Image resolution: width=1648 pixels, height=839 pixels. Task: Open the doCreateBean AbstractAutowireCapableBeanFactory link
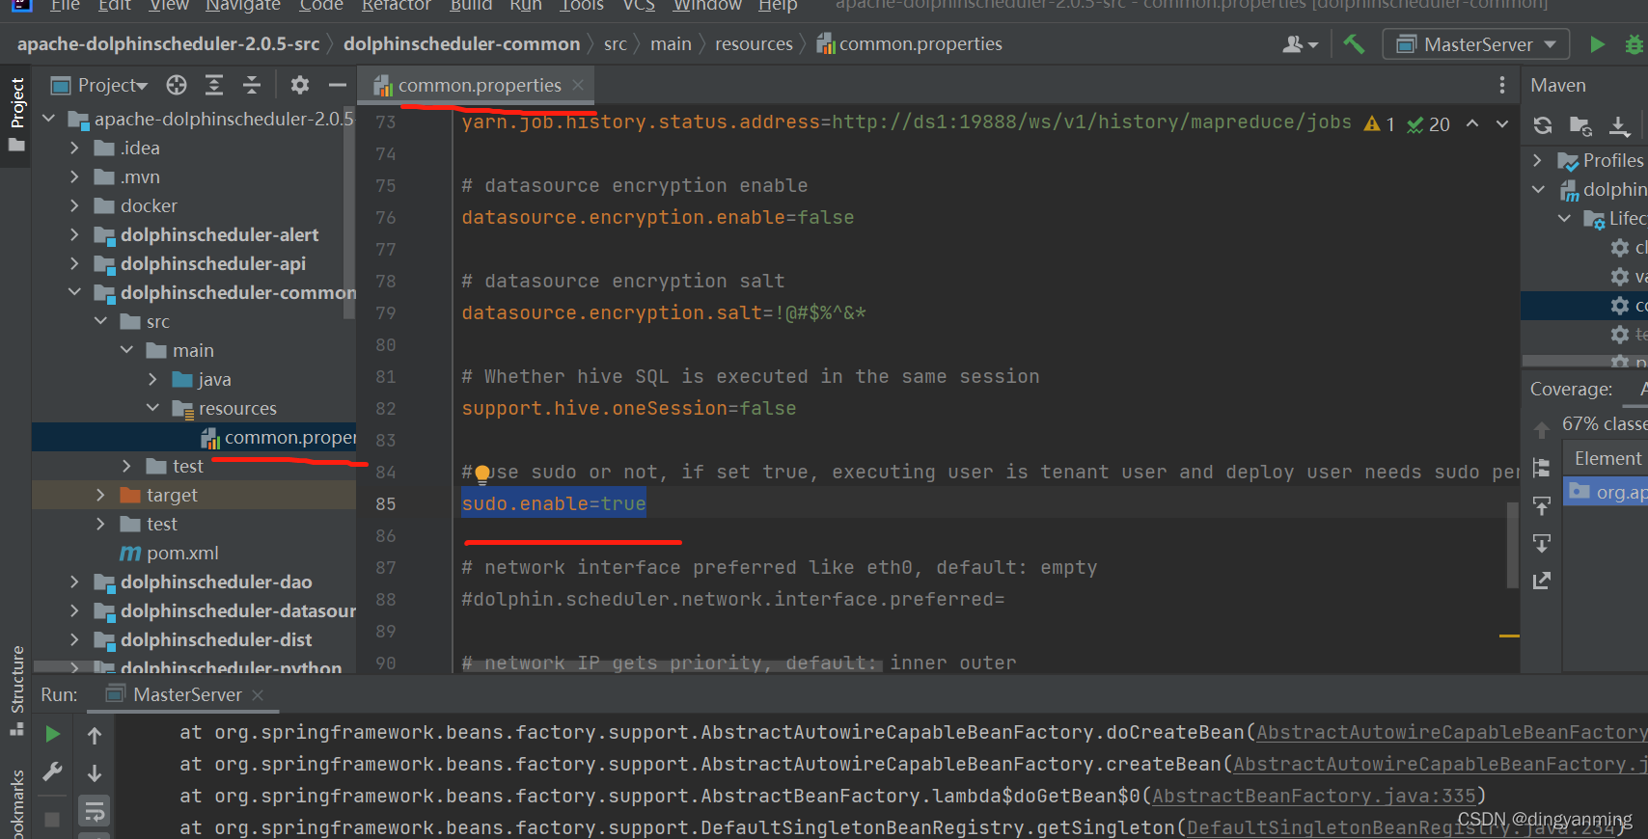click(1451, 733)
